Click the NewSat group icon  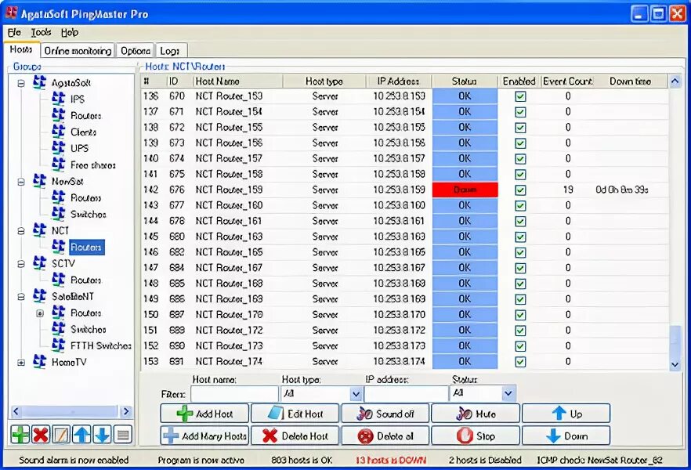coord(40,181)
